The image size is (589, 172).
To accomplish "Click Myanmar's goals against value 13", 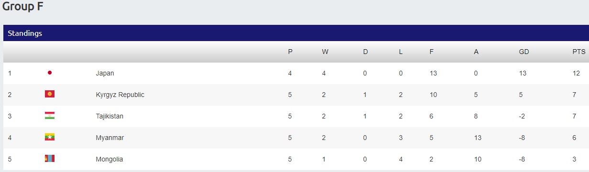I will pos(477,138).
